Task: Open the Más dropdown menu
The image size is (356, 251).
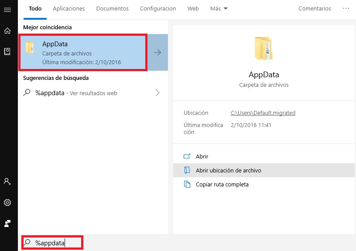Action: 219,9
